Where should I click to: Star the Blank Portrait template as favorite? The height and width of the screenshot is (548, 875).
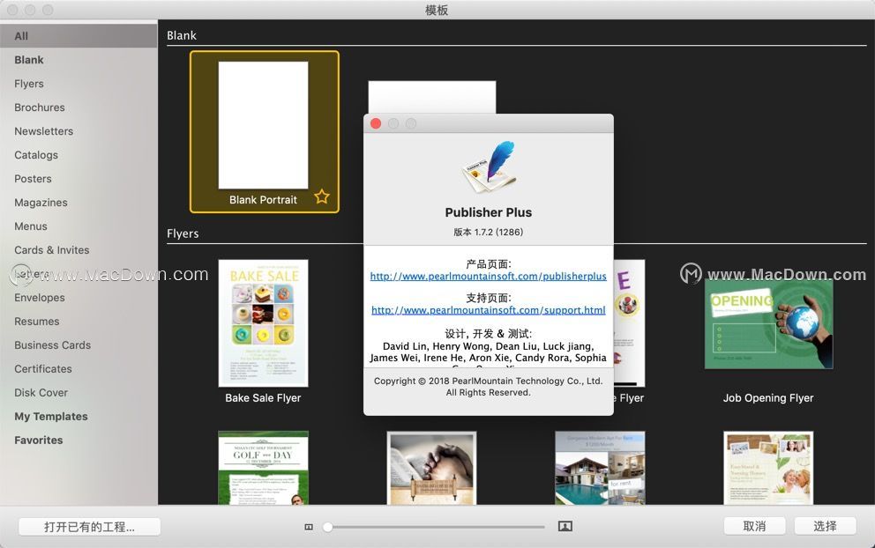click(322, 196)
